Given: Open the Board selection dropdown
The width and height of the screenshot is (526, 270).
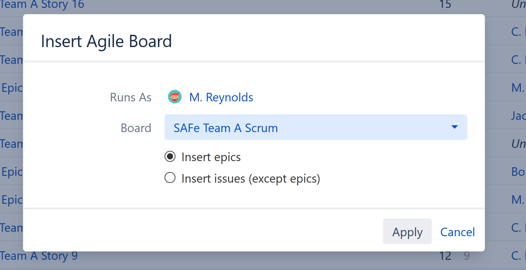Looking at the screenshot, I should tap(316, 127).
